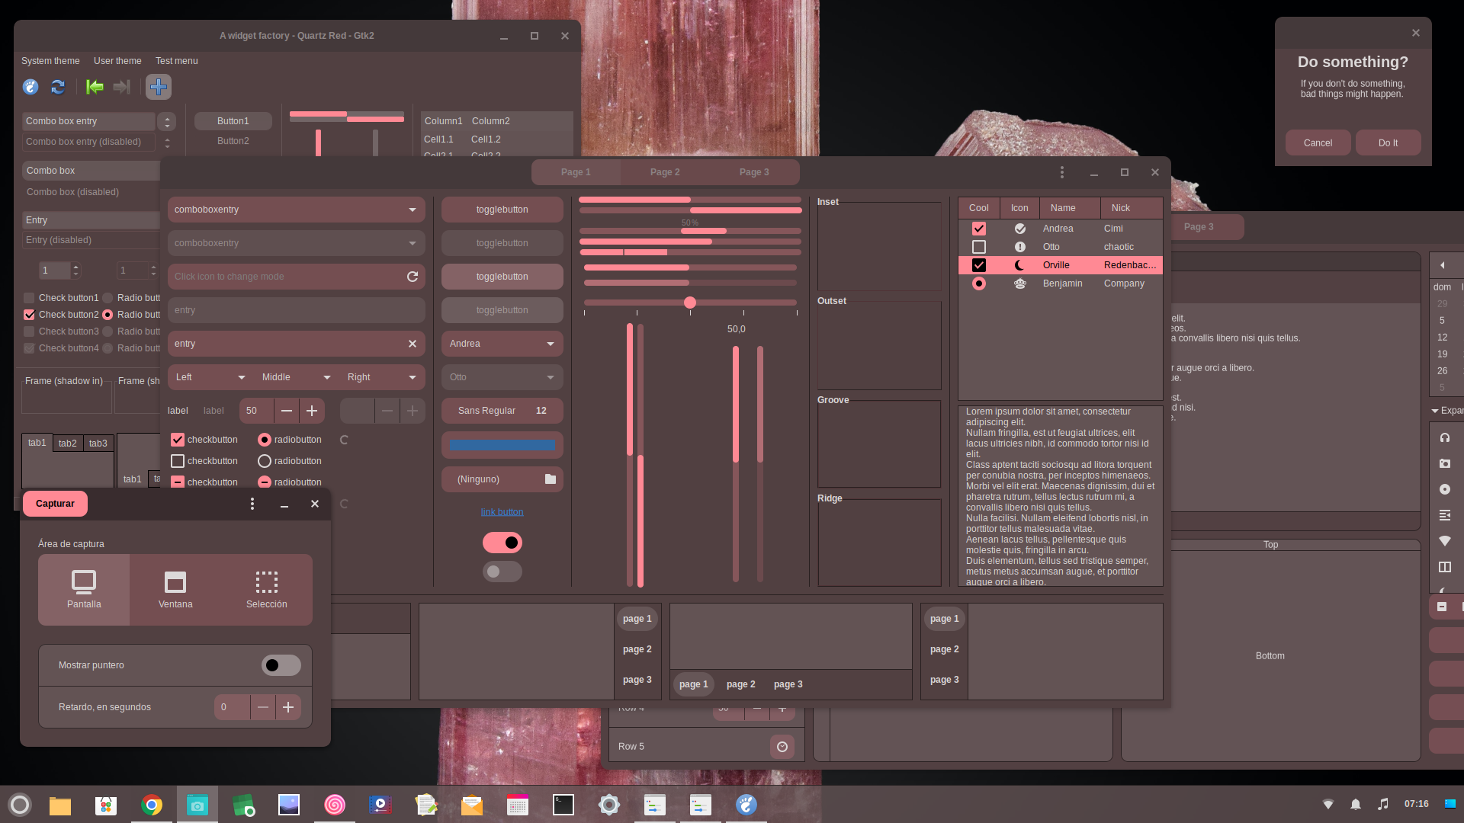1464x823 pixels.
Task: Click two-column layout icon in side panel
Action: [x=1445, y=567]
